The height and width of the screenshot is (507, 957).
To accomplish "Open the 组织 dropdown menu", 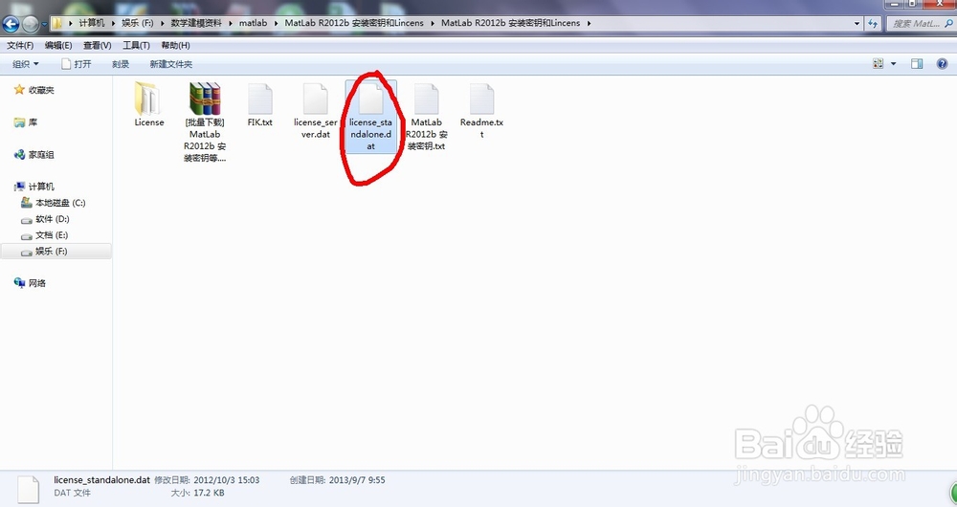I will (26, 64).
